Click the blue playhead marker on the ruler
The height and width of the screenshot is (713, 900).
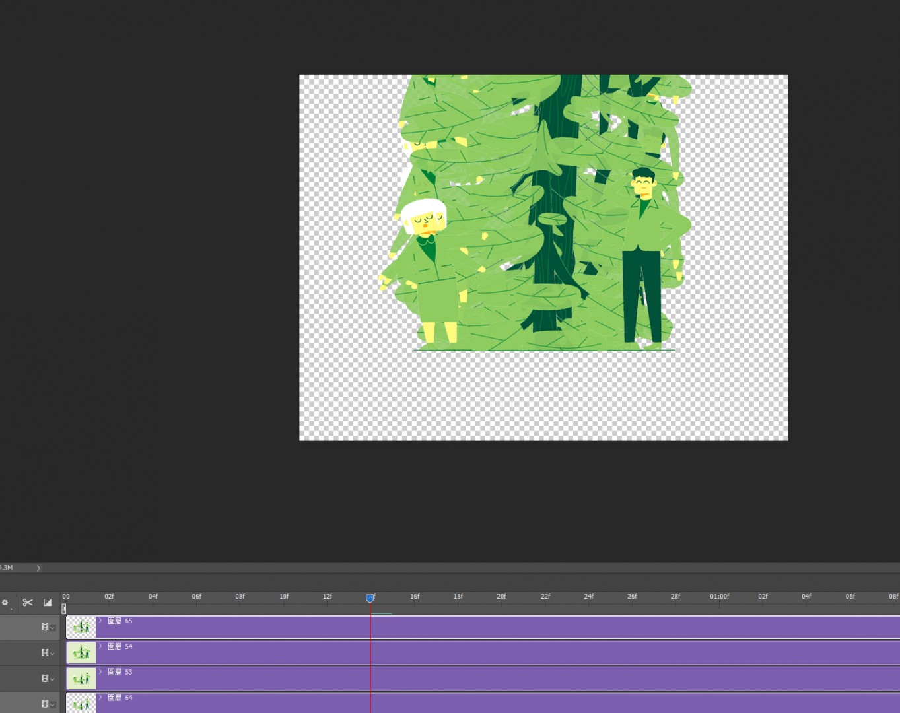click(x=370, y=598)
